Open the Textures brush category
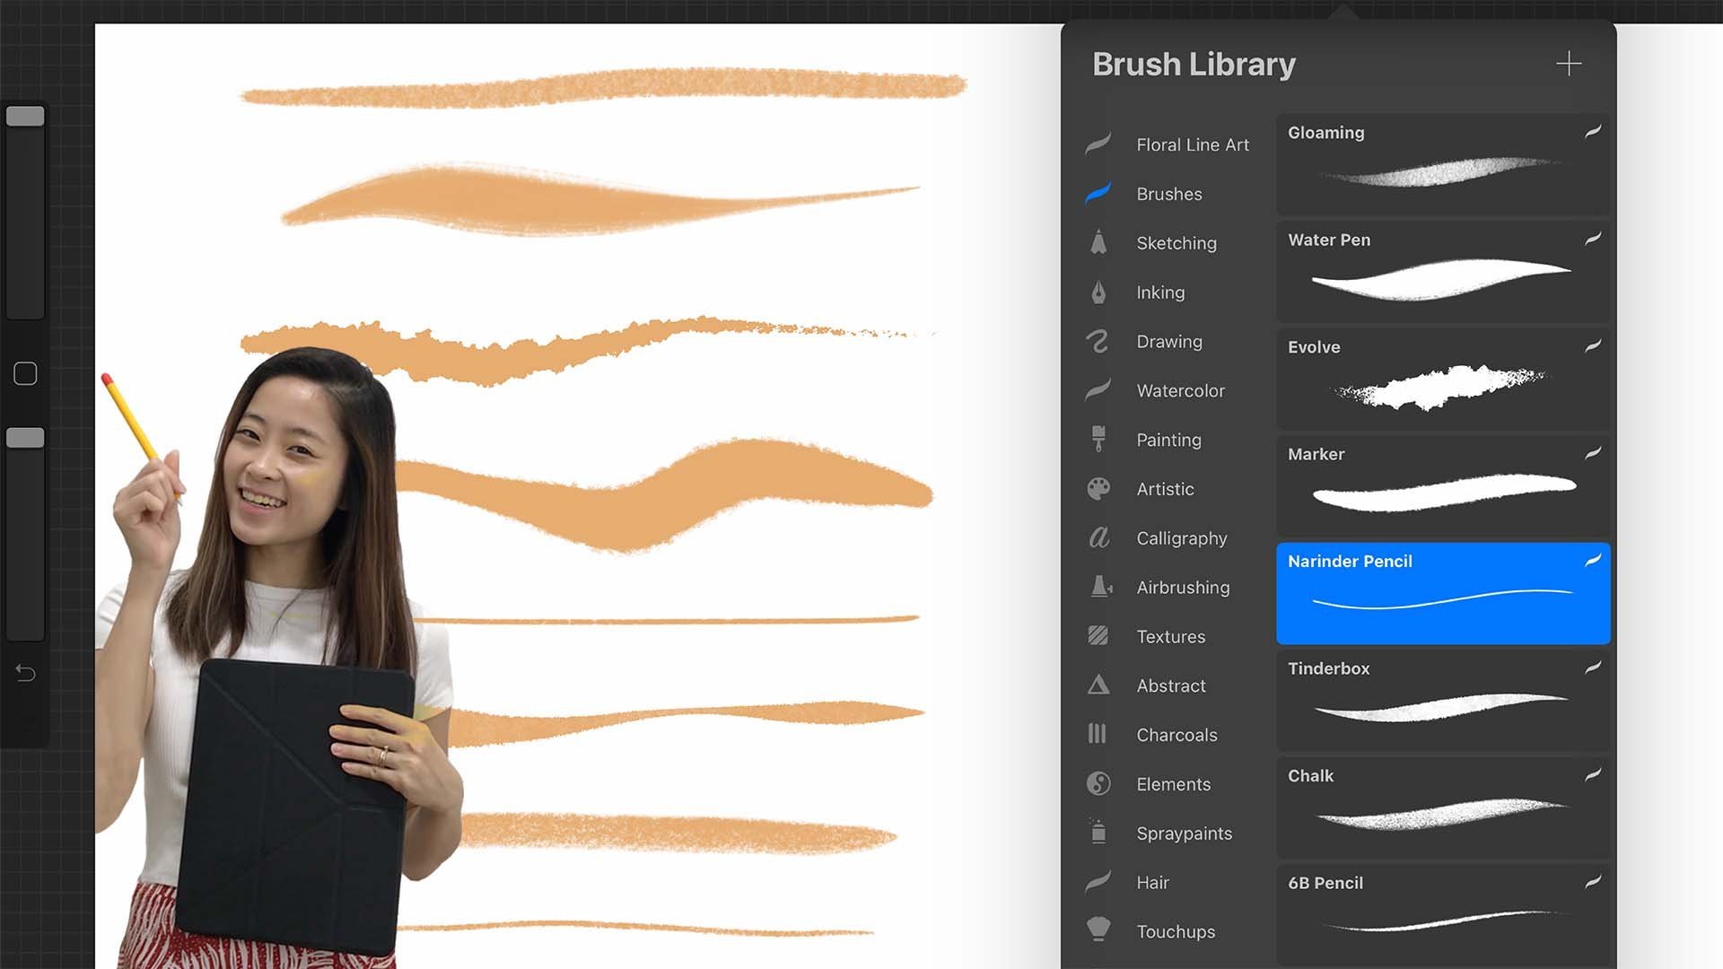 pos(1170,636)
